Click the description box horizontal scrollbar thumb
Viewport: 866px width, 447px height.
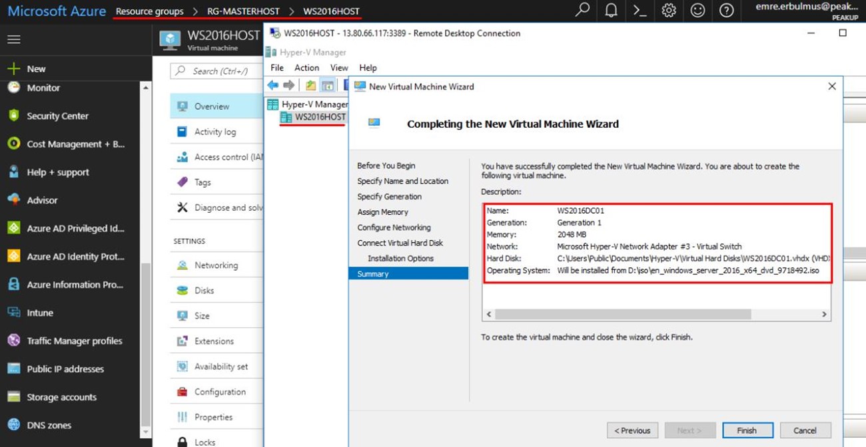(x=623, y=314)
